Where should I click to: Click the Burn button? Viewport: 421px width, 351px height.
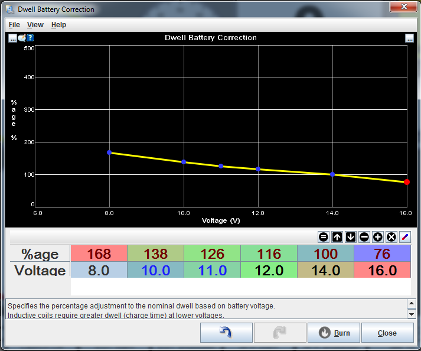coord(334,333)
